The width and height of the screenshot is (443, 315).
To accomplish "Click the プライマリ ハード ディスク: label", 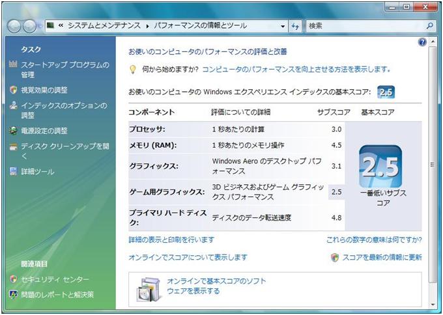I will point(168,217).
